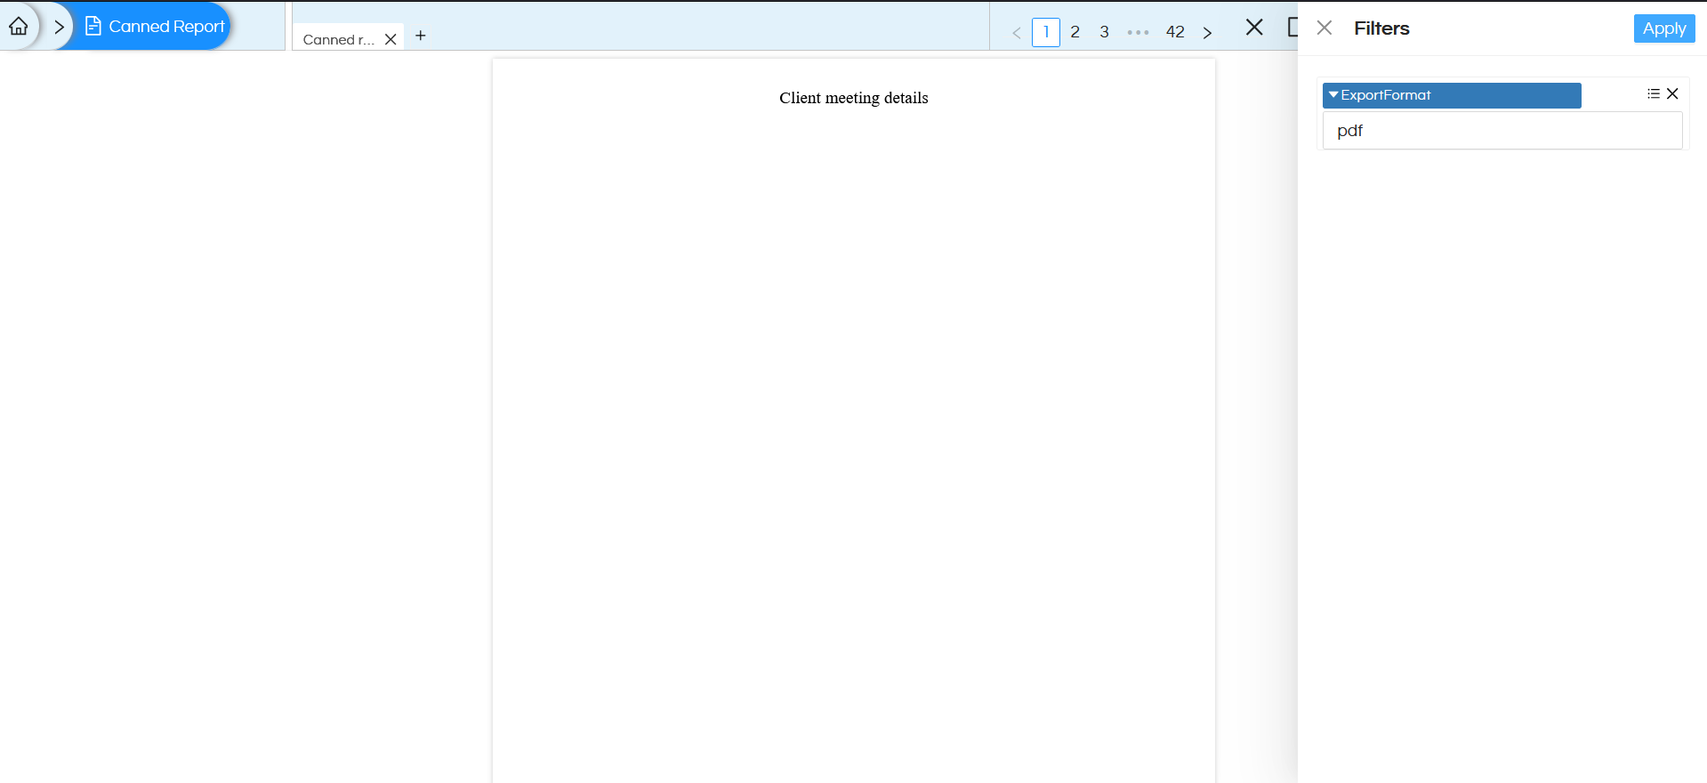The height and width of the screenshot is (783, 1707).
Task: Collapse the ExportFormat filter section
Action: [1333, 95]
